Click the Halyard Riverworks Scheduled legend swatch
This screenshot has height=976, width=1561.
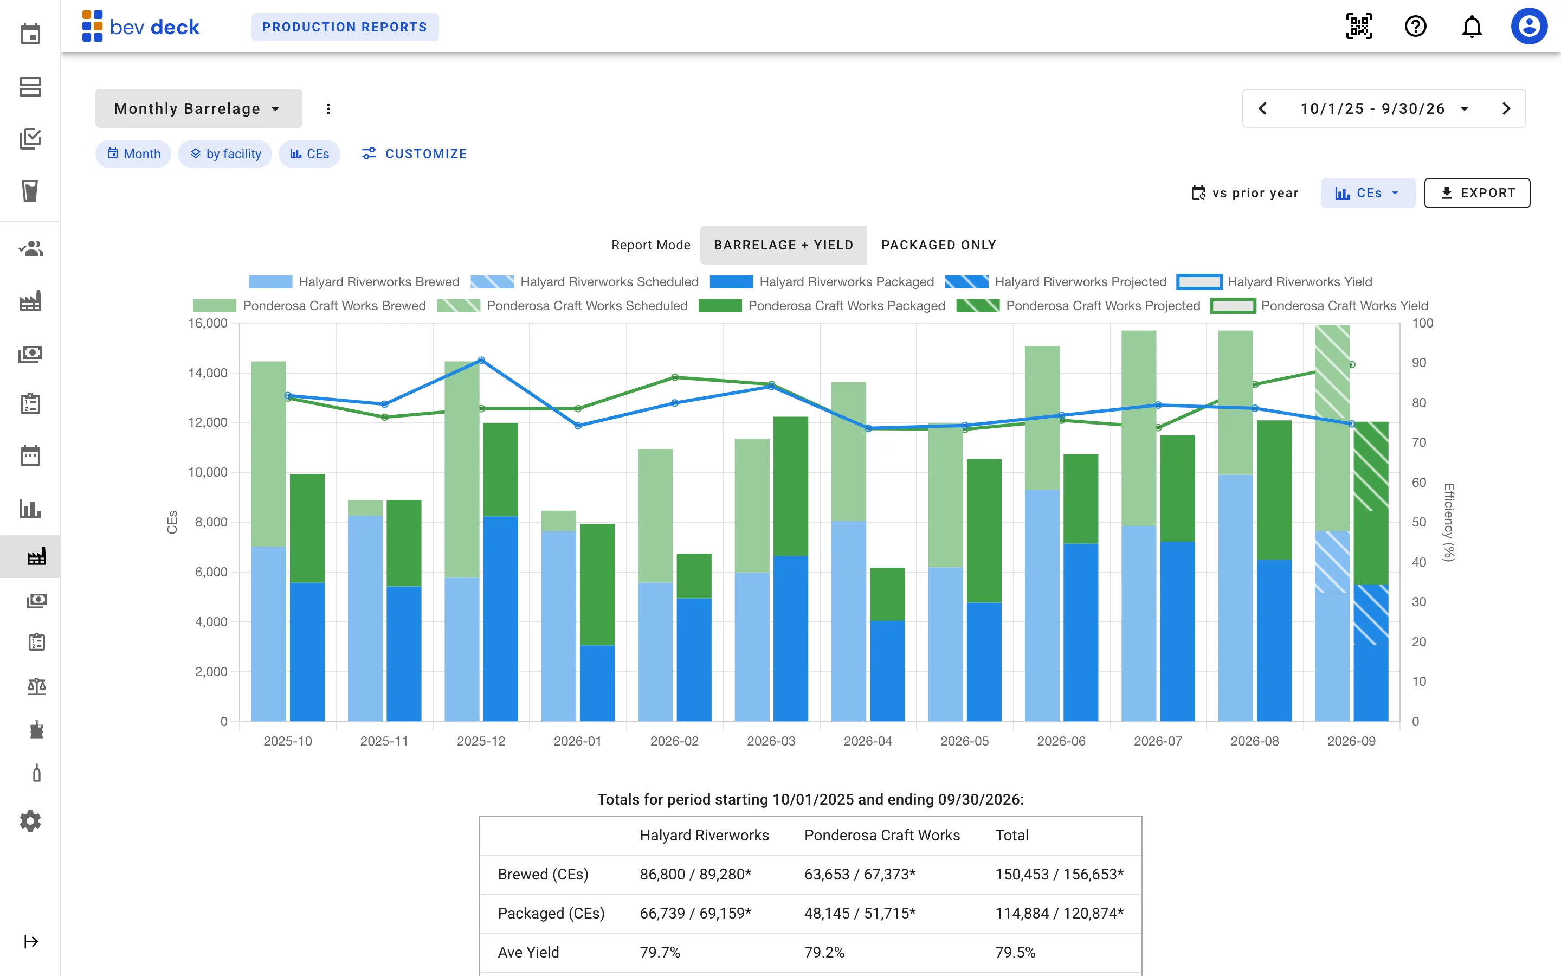492,282
